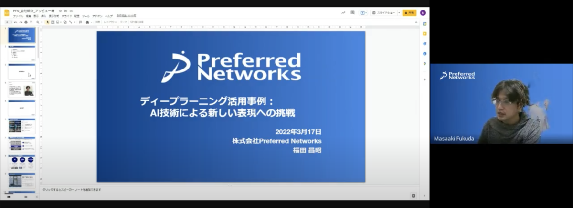Click the Background toolbar button

[x=97, y=22]
